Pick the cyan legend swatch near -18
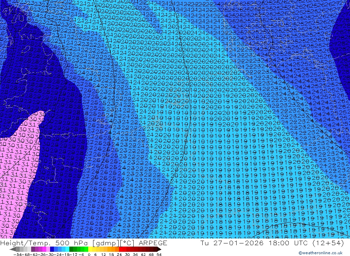The width and height of the screenshot is (350, 256). coord(67,249)
